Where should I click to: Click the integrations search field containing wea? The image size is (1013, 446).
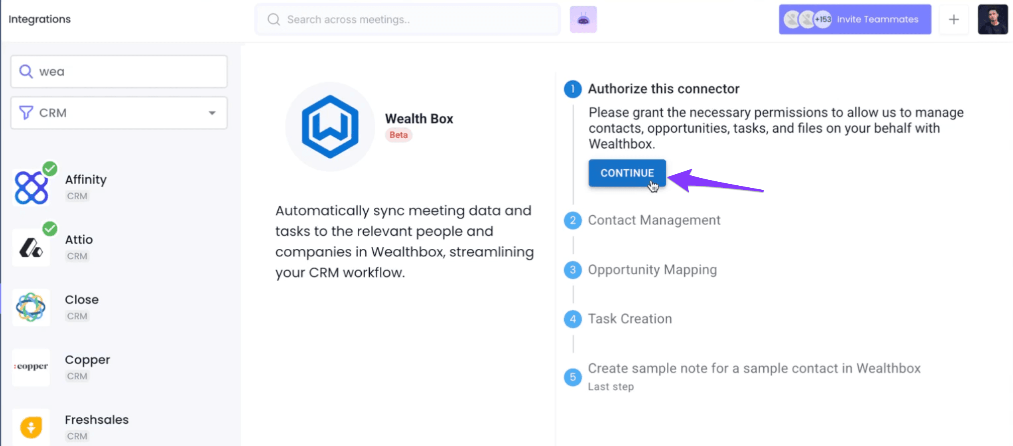point(119,71)
